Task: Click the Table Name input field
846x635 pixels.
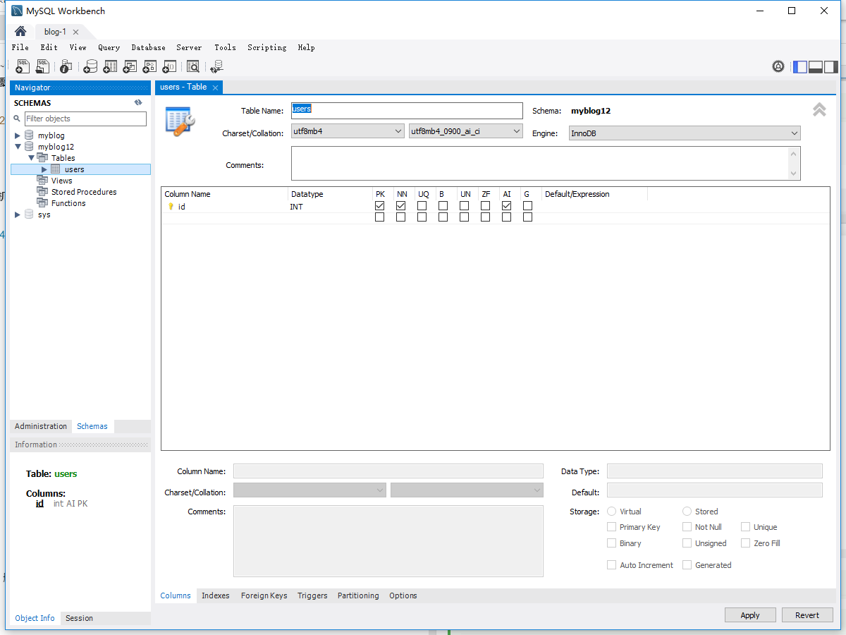Action: pyautogui.click(x=407, y=111)
